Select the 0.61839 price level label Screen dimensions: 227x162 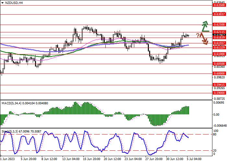pyautogui.click(x=219, y=38)
